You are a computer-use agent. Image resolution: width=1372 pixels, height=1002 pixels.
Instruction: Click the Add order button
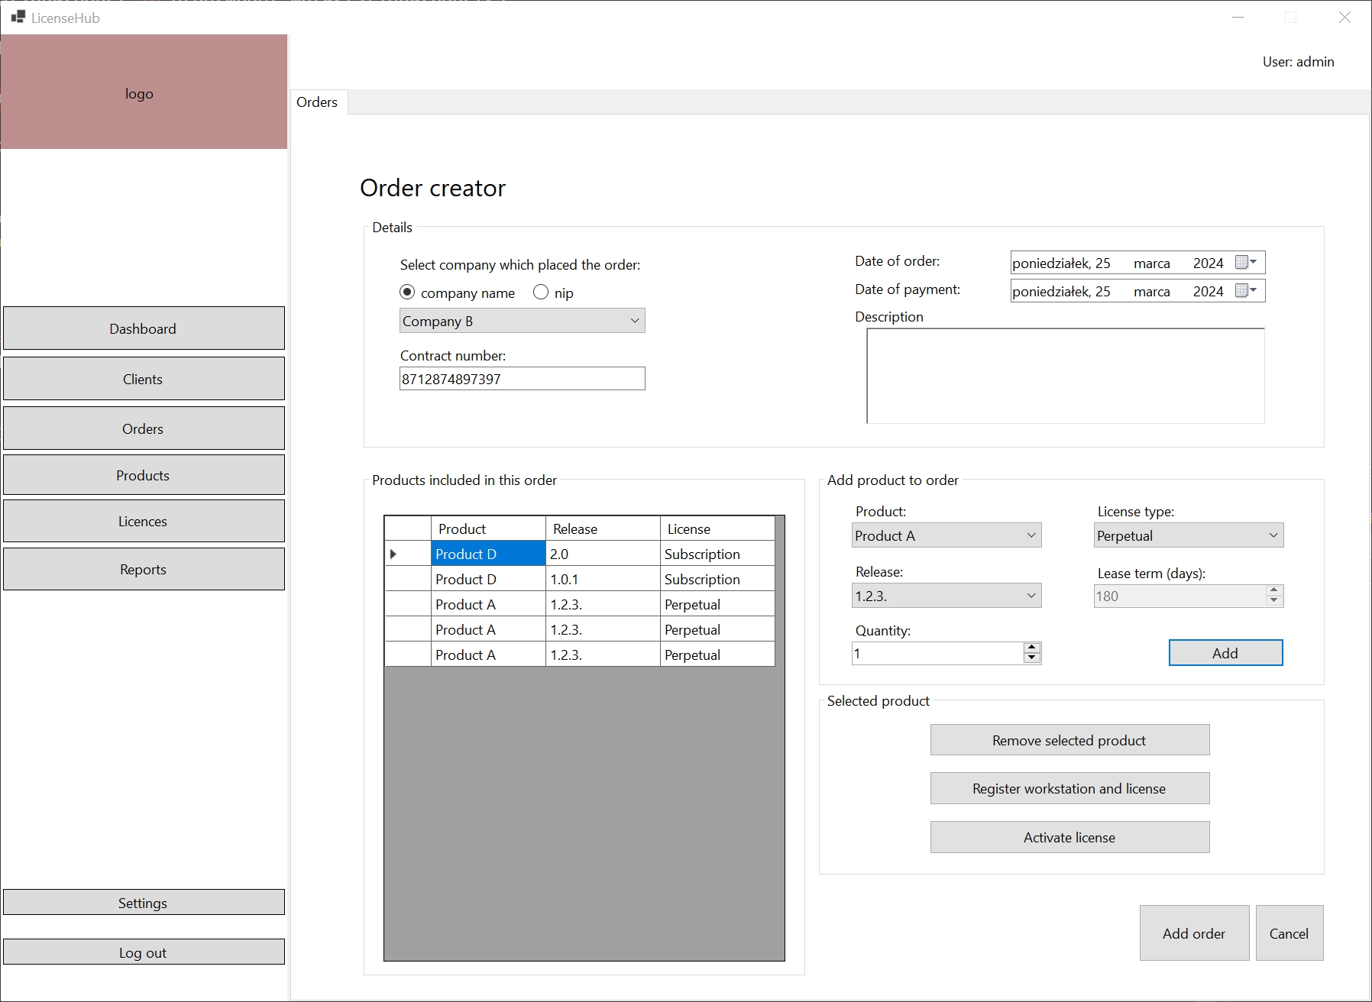click(x=1194, y=933)
